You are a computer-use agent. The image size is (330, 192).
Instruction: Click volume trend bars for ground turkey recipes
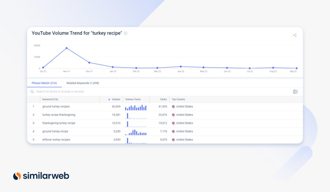pyautogui.click(x=136, y=107)
